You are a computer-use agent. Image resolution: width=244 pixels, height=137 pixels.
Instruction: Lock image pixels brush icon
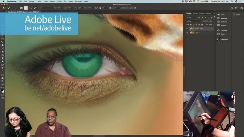tap(194, 25)
